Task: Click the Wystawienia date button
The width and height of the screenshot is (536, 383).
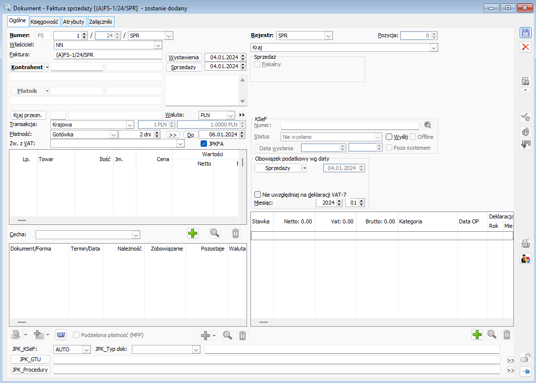Action: [184, 57]
